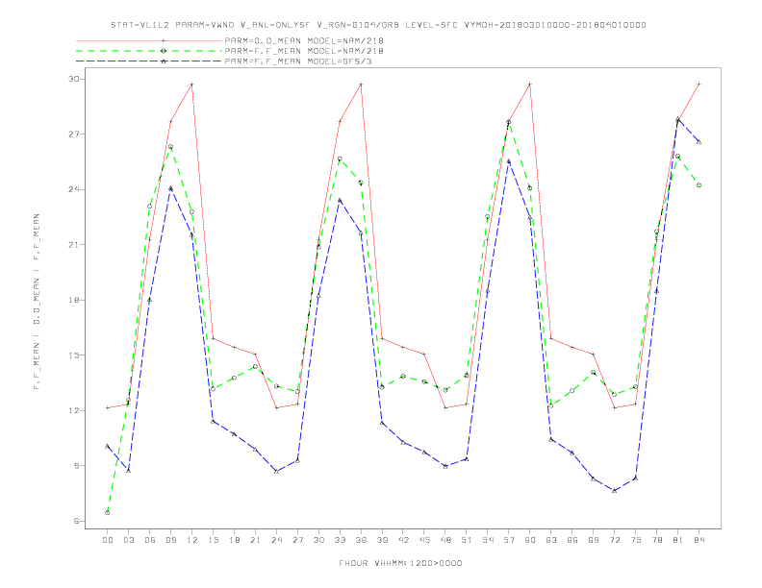Click x-axis tick label 09
The height and width of the screenshot is (588, 762).
[x=170, y=540]
